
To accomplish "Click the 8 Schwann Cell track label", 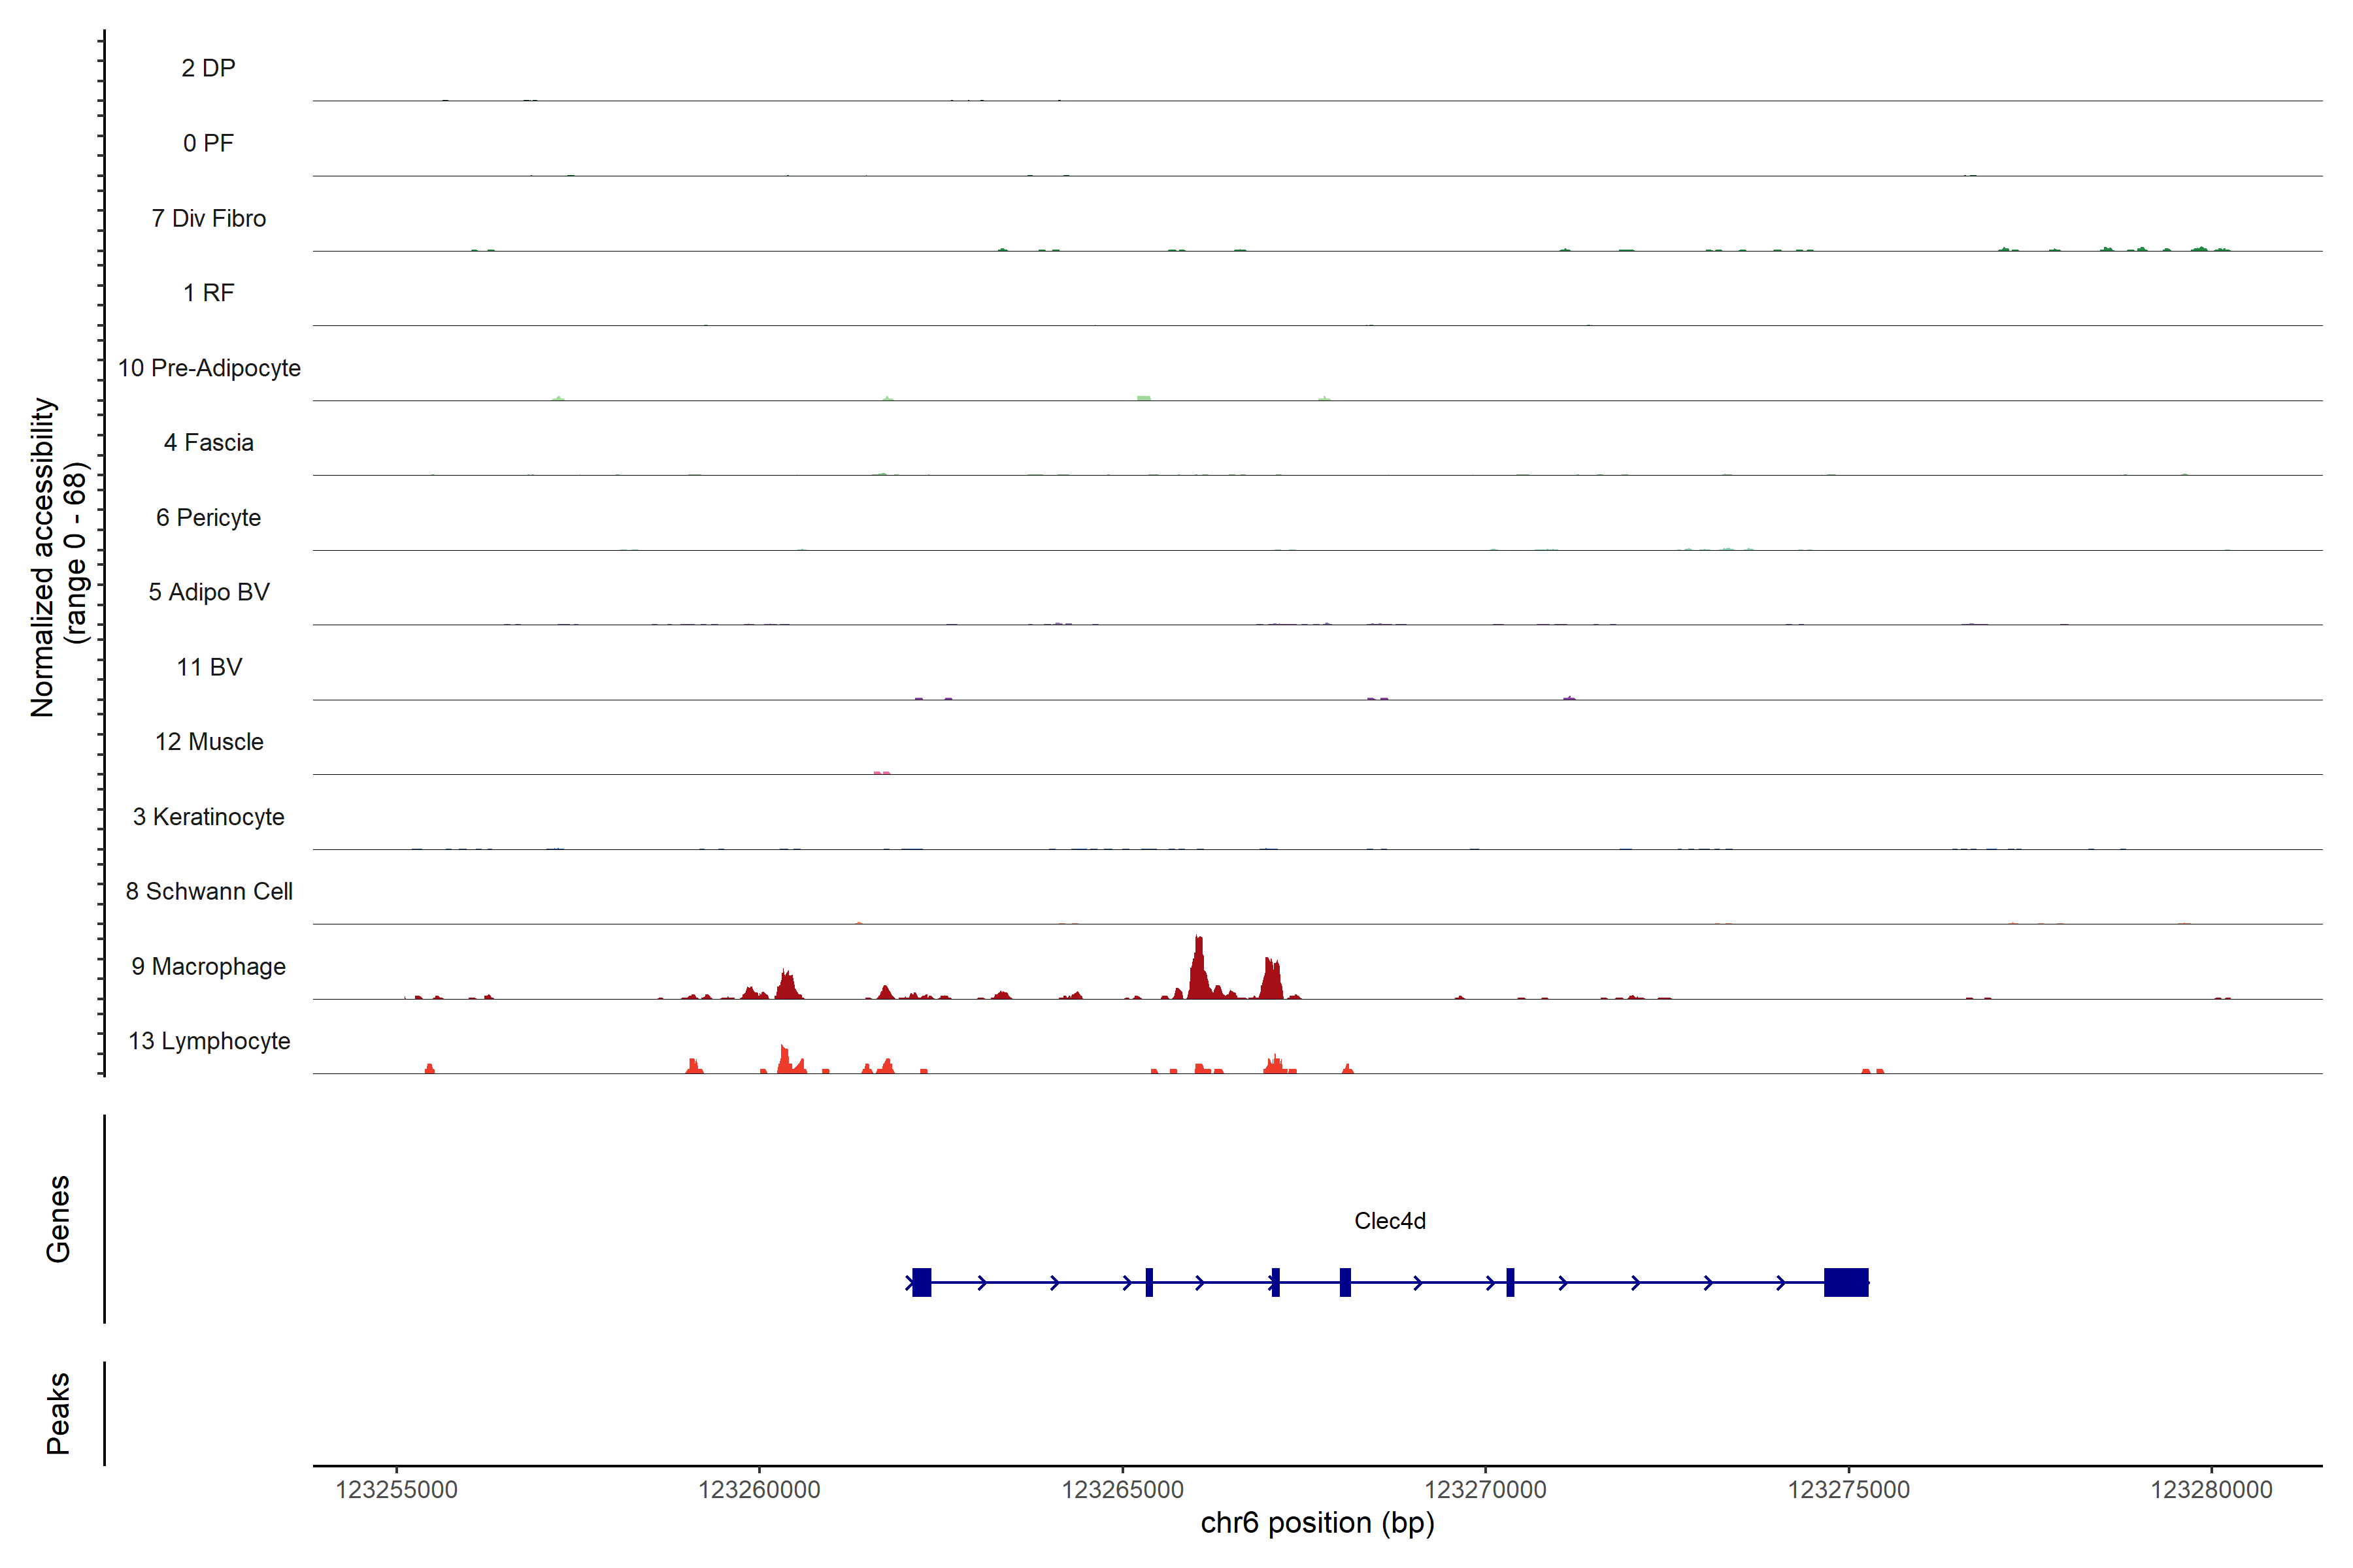I will point(209,891).
